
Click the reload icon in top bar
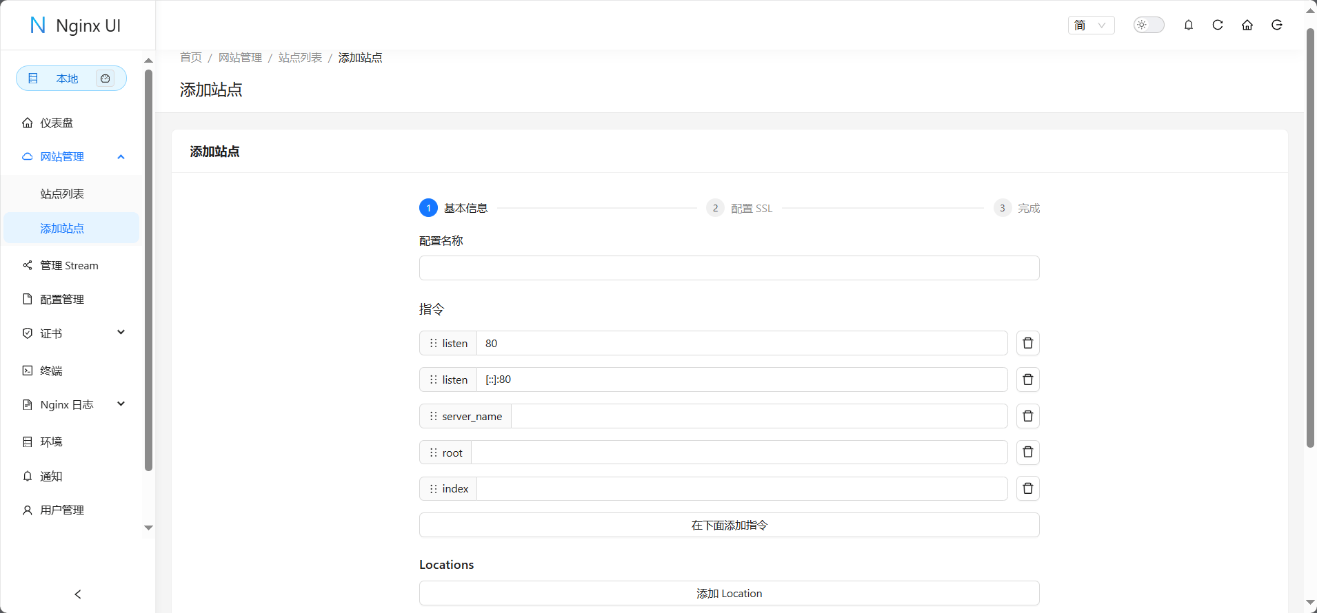click(1218, 25)
